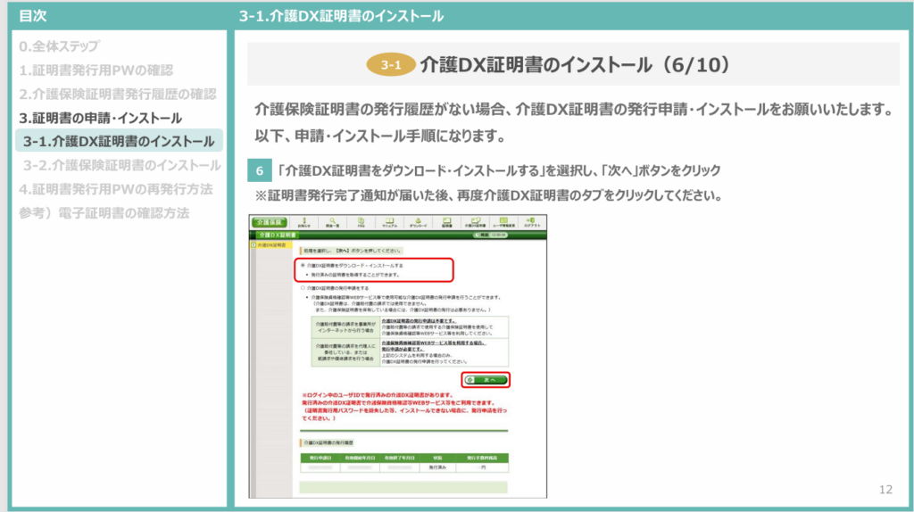Go to 3.証明書の申請・インストール contents entry
The image size is (914, 512).
coord(100,119)
